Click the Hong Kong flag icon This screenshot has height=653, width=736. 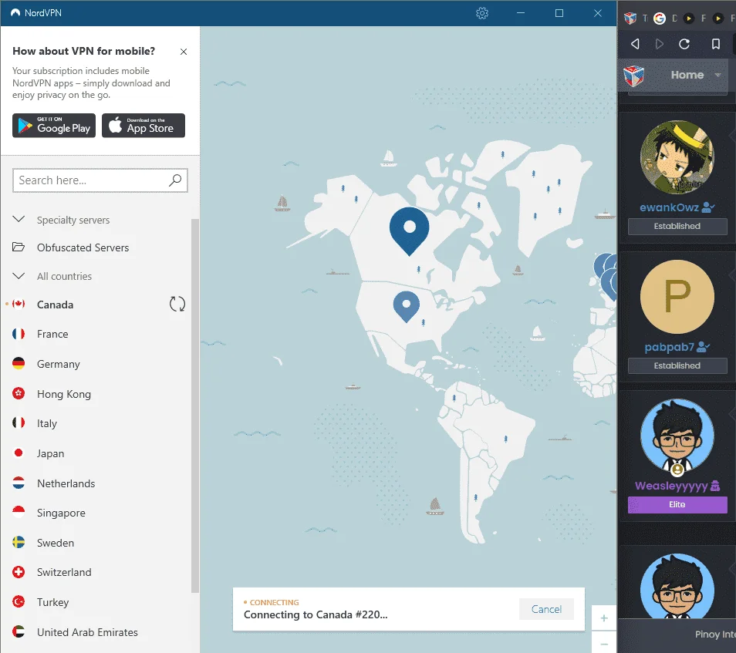pyautogui.click(x=19, y=393)
